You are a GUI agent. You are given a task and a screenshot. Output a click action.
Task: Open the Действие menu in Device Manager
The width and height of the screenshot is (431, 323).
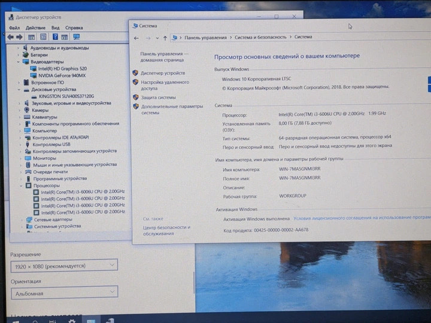click(35, 28)
